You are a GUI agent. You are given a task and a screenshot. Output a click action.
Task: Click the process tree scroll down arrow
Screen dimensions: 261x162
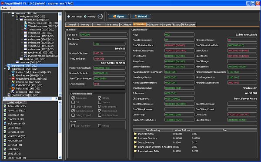(x=60, y=95)
